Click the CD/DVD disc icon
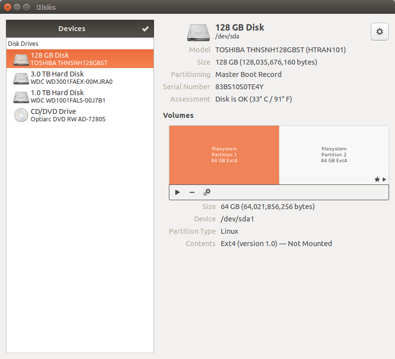 [x=21, y=115]
